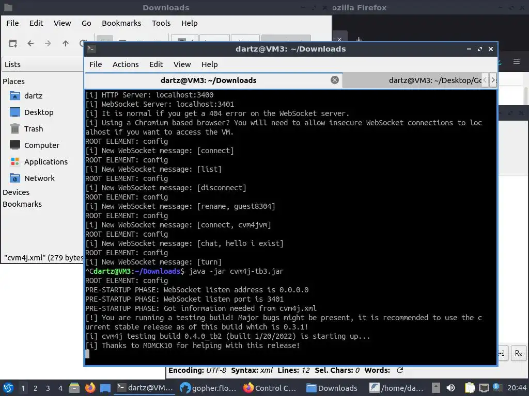Launch the file manager from the taskbar quick launcher
529x396 pixels.
pyautogui.click(x=74, y=388)
